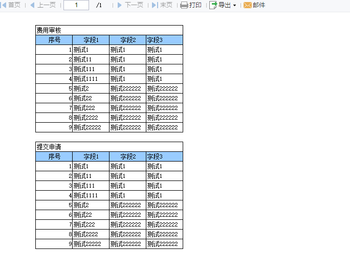Viewport: 350px width, 272px height.
Task: Click the first page arrow icon
Action: pos(4,5)
